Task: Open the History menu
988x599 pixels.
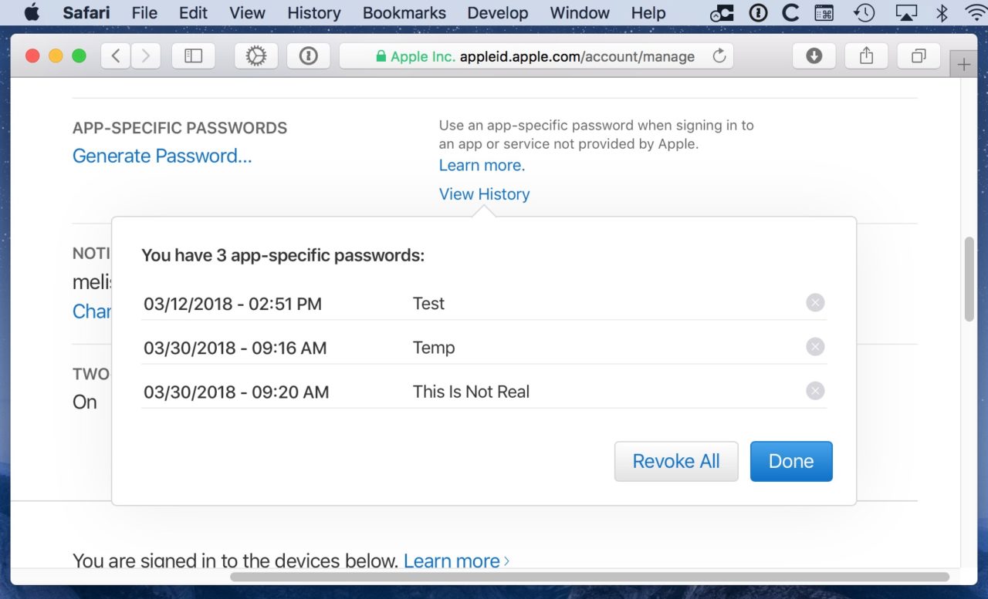Action: tap(313, 13)
